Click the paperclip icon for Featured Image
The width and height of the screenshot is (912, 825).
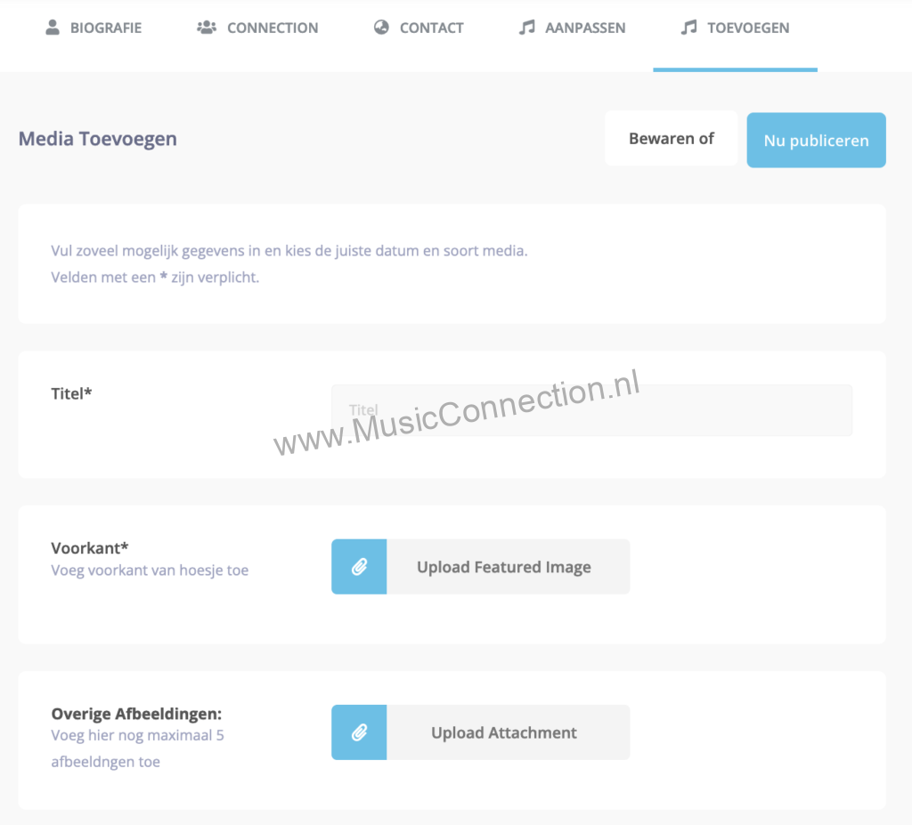[x=359, y=567]
